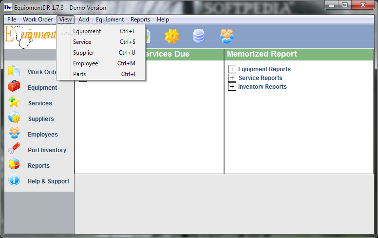Open Services from the sidebar
The image size is (378, 238).
(40, 103)
